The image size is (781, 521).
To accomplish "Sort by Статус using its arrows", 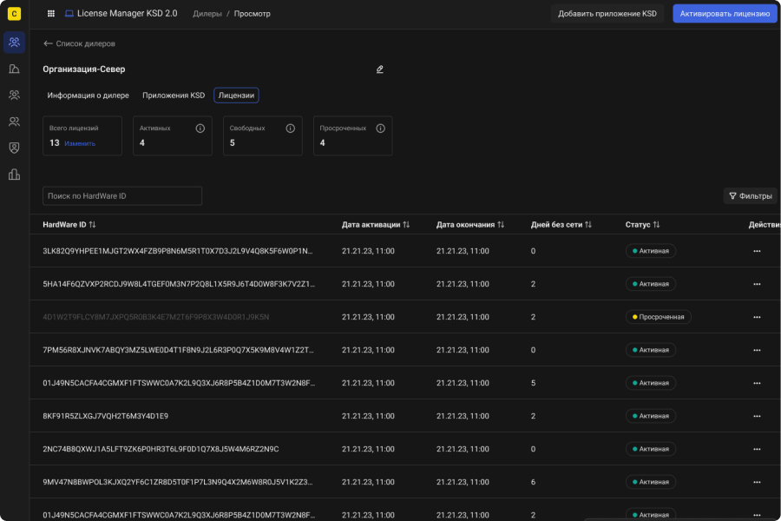I will (657, 225).
